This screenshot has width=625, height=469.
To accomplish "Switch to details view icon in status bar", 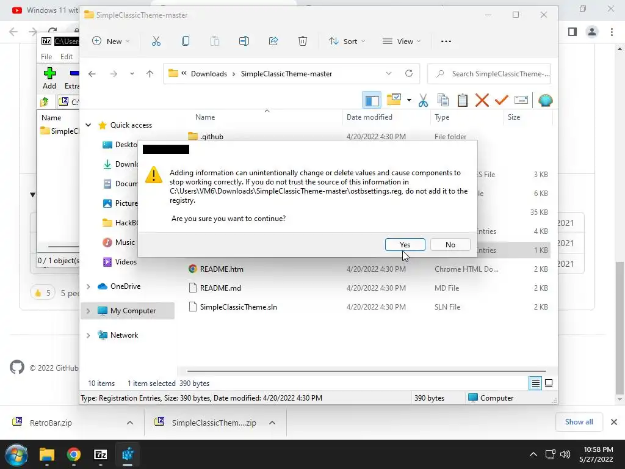I will (535, 384).
